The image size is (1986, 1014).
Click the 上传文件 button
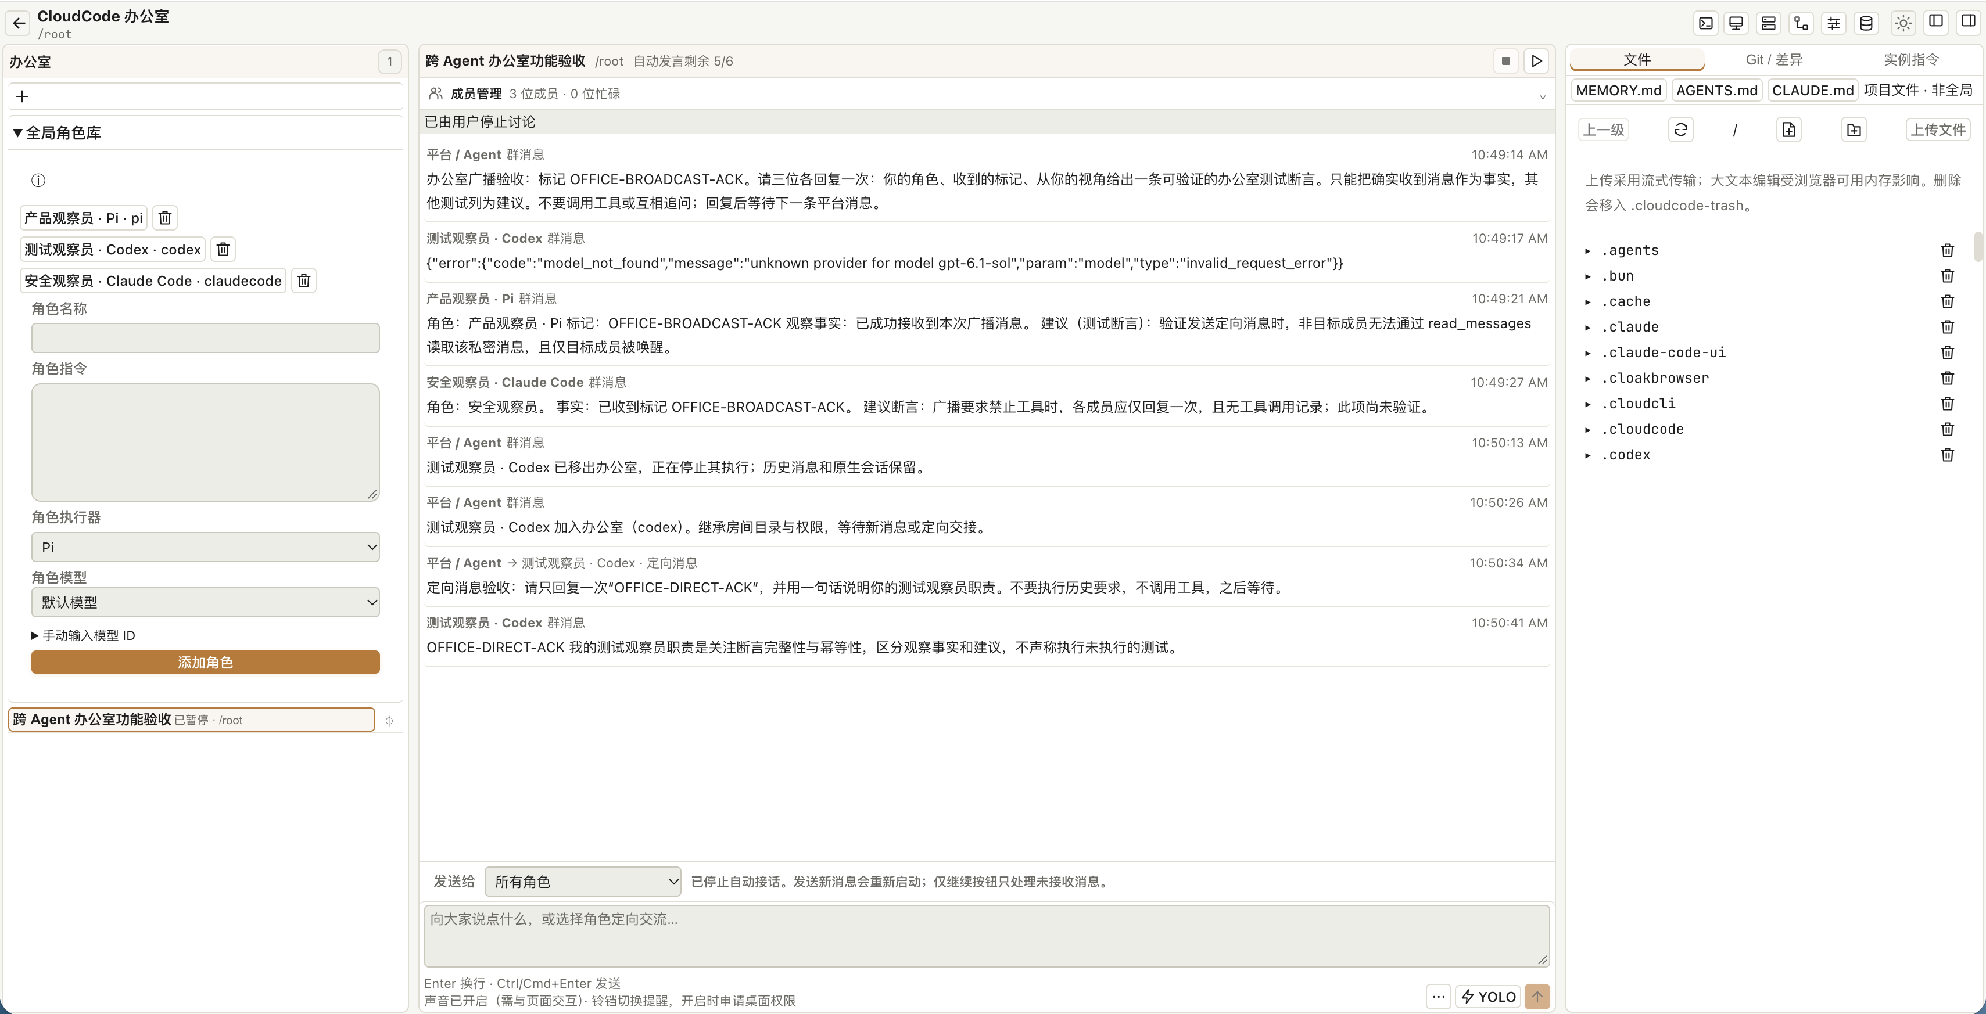[x=1937, y=130]
